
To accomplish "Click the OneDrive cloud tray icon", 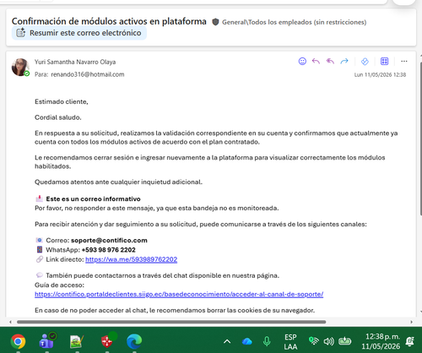I will (x=247, y=341).
